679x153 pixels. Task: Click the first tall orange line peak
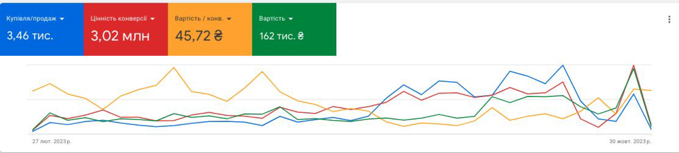(174, 68)
